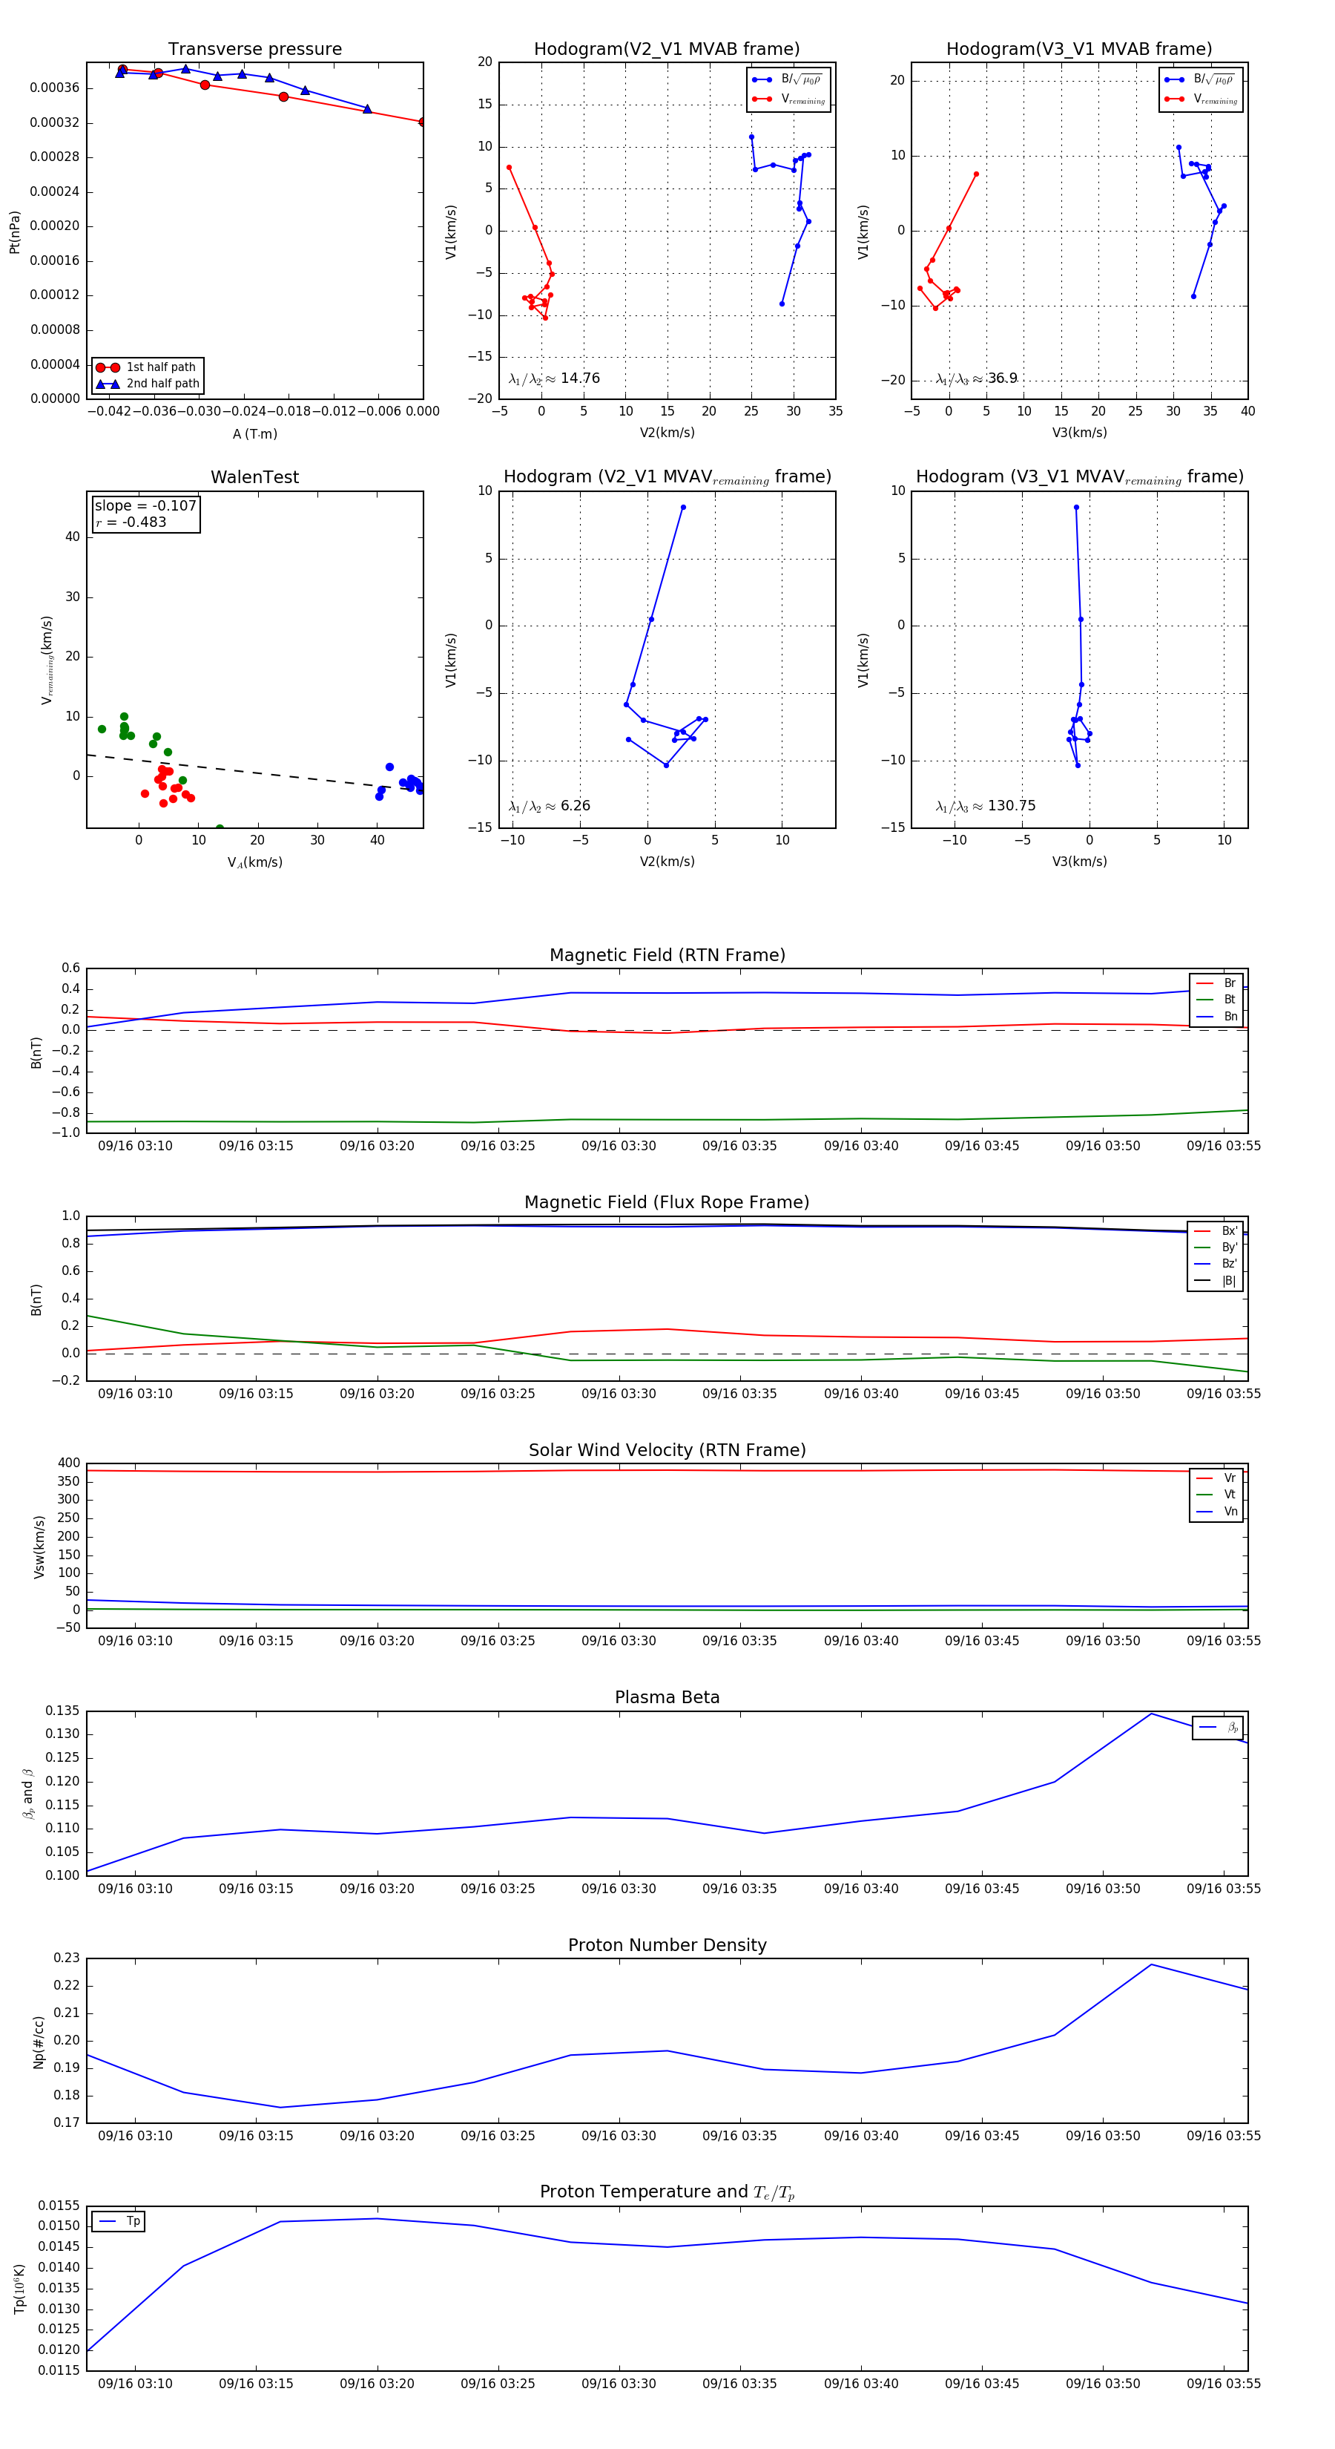Click the "Plasma Beta" plot title
1335x2449 pixels.
click(x=667, y=1697)
